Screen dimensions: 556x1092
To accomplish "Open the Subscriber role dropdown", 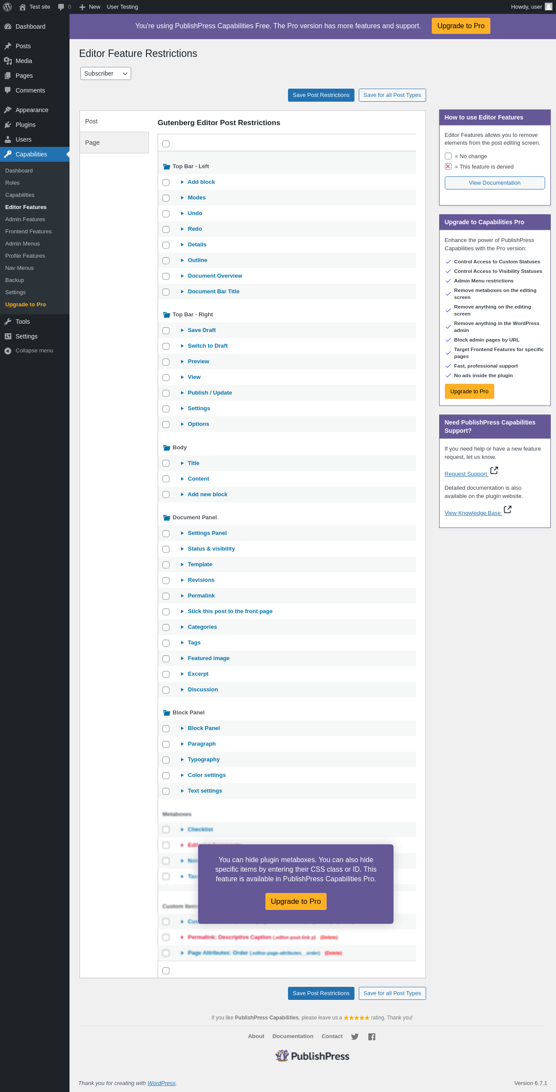I will [106, 73].
